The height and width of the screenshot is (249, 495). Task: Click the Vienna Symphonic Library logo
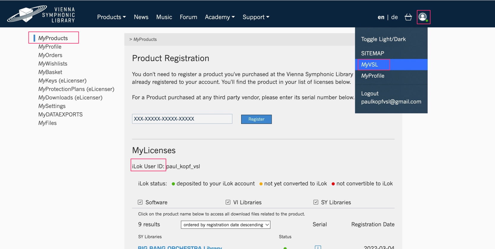(x=41, y=14)
